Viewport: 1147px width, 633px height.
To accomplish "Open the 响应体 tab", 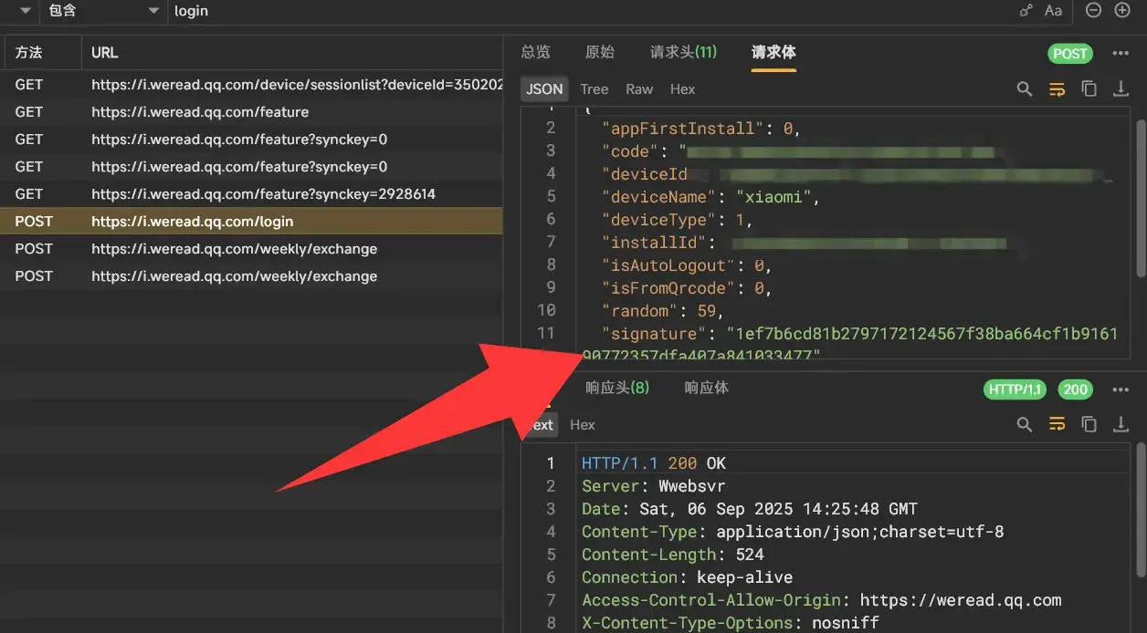I will click(707, 388).
